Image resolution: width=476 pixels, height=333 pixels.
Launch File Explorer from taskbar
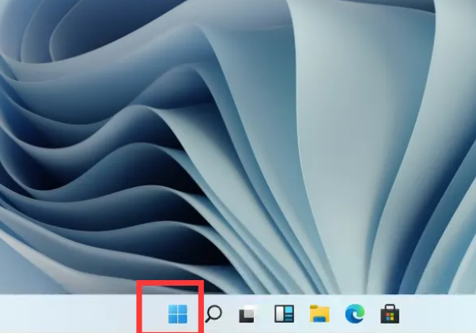(x=319, y=313)
